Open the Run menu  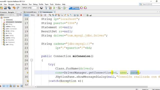click(x=30, y=4)
